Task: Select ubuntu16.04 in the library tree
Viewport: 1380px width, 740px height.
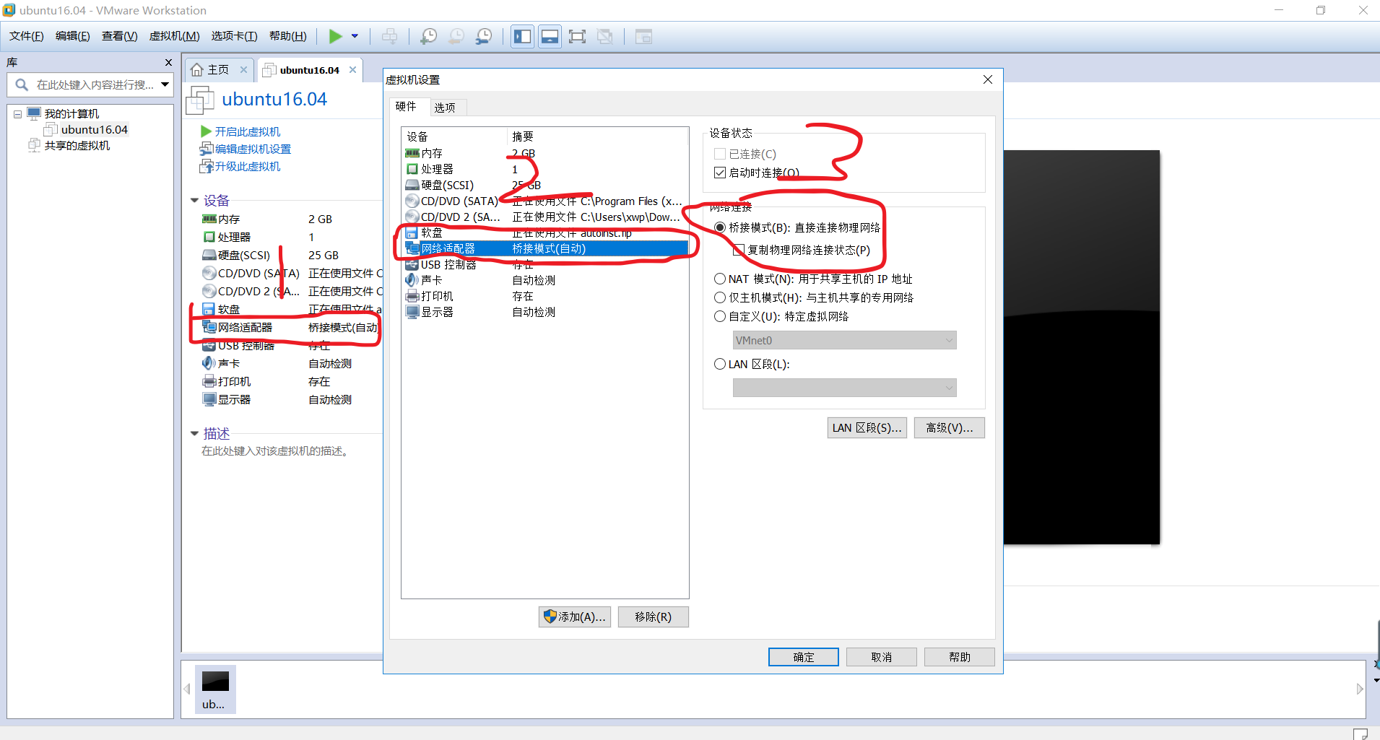Action: (x=94, y=130)
